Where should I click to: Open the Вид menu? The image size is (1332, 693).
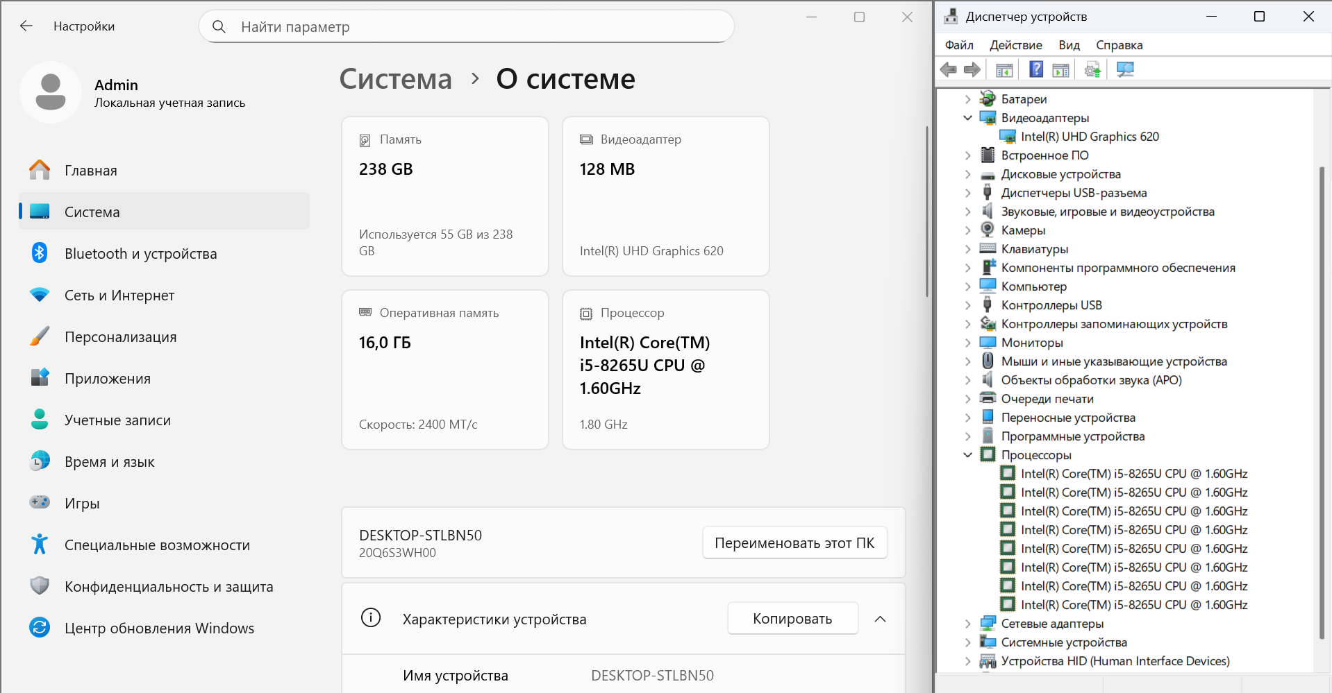(1069, 45)
